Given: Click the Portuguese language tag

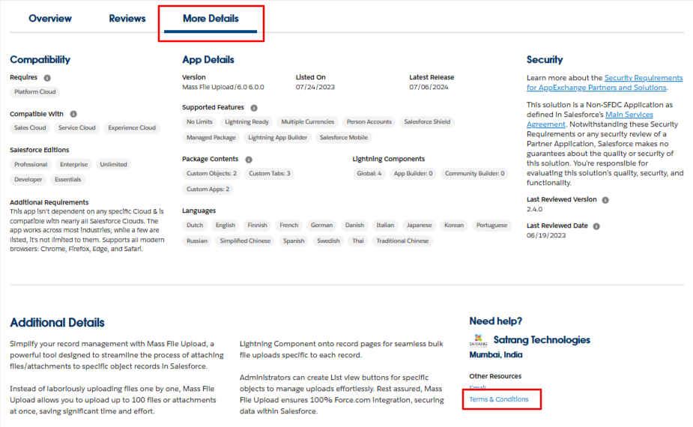Looking at the screenshot, I should (x=491, y=225).
